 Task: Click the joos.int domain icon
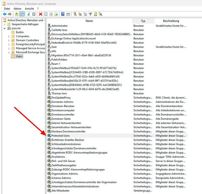pyautogui.click(x=9, y=28)
